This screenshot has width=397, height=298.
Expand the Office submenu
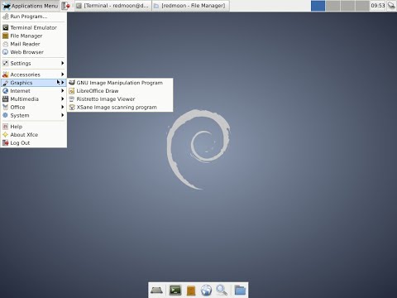34,107
